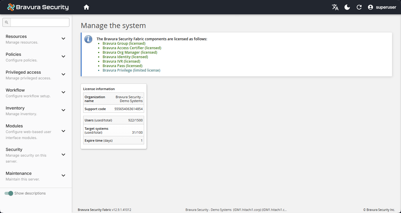This screenshot has width=401, height=213.
Task: Click the Bravura Privilege (limited license) link
Action: [131, 70]
